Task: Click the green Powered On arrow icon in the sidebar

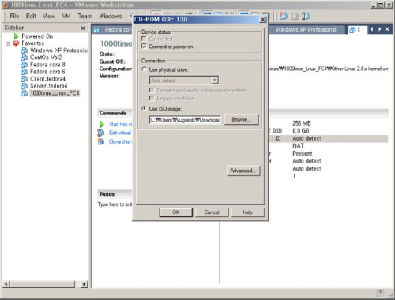Action: [x=17, y=36]
